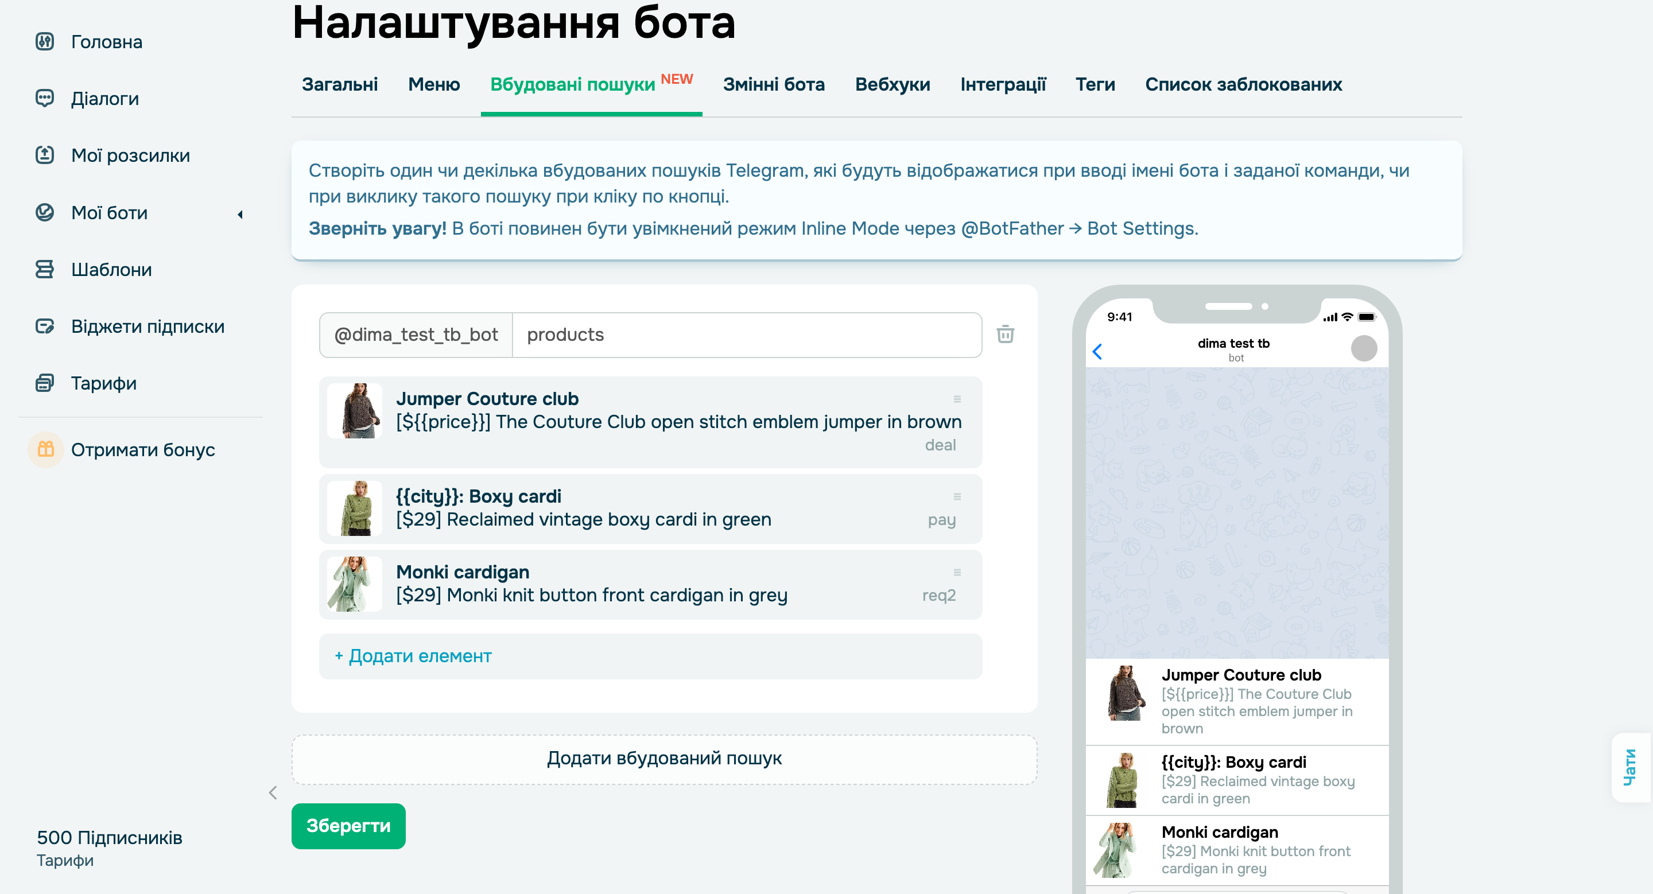The height and width of the screenshot is (894, 1653).
Task: Click the Зберегти button
Action: click(x=348, y=826)
